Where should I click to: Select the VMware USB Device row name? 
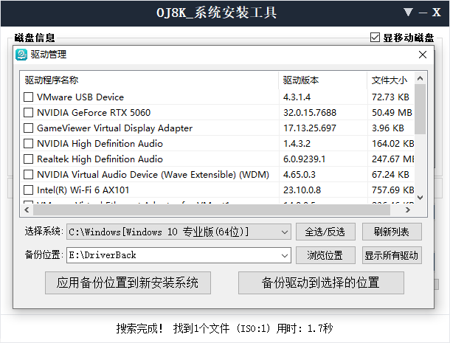[x=80, y=97]
